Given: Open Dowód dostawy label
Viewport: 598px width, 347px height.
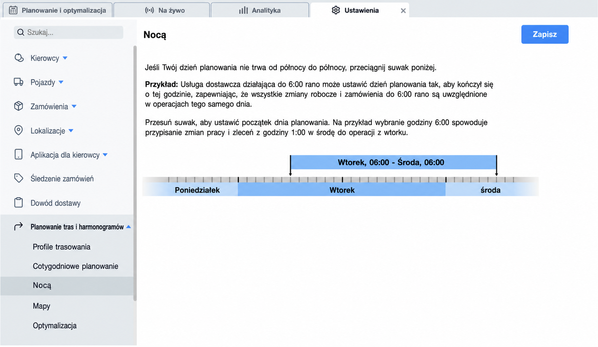Looking at the screenshot, I should (x=56, y=203).
